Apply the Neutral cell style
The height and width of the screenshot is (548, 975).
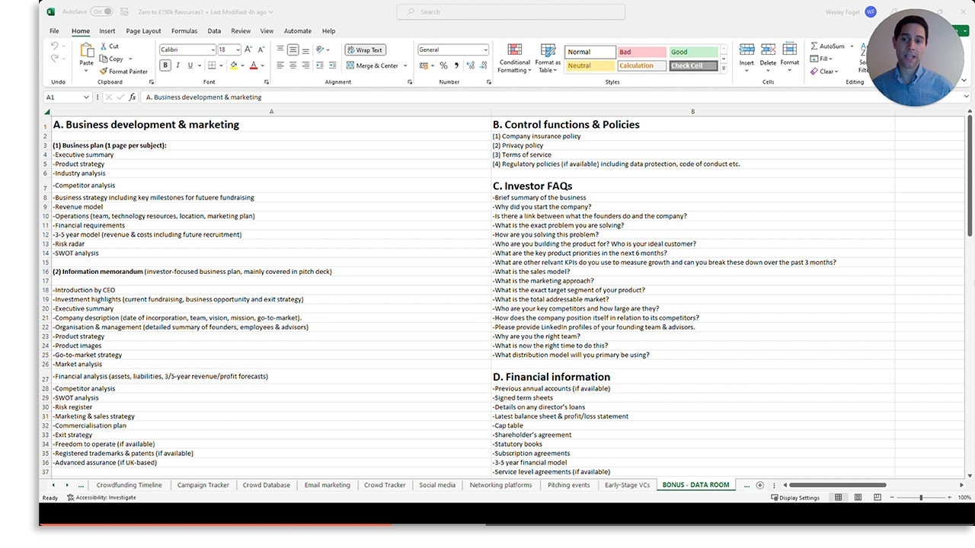[x=590, y=66]
